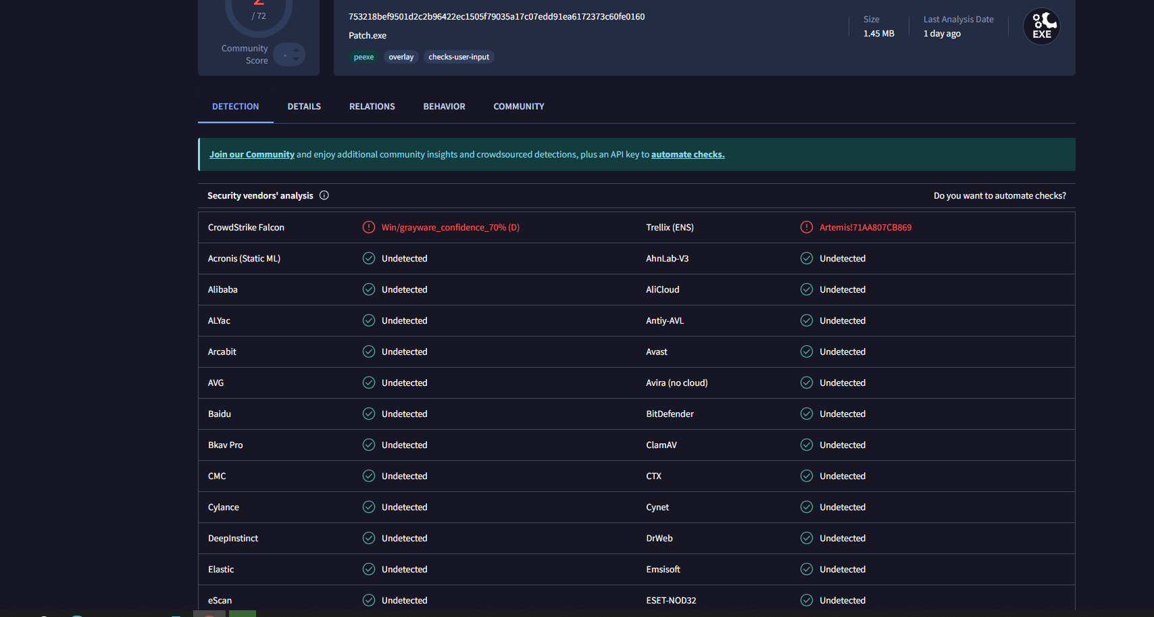
Task: Open the DETECTION tab
Action: click(236, 106)
